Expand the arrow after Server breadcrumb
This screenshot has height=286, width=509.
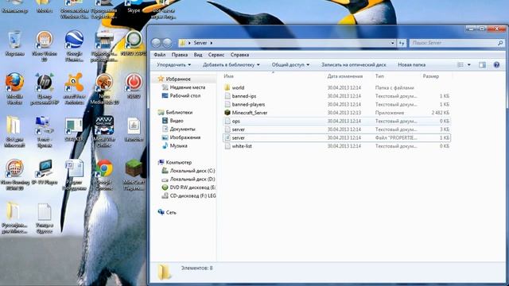(212, 43)
